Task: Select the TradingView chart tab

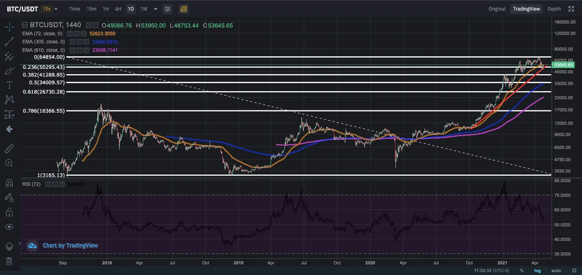Action: point(526,9)
